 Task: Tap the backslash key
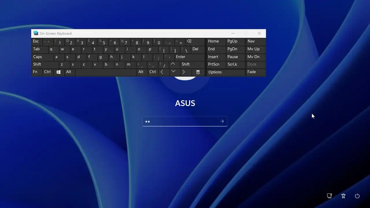coord(185,49)
